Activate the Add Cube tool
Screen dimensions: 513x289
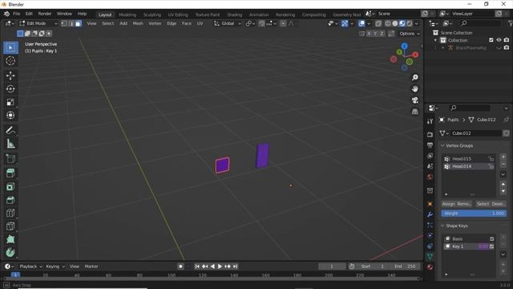(10, 159)
